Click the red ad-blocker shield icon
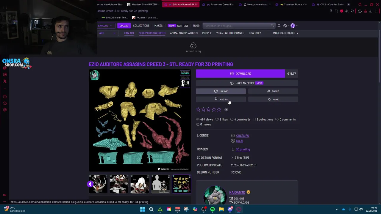381x214 pixels. click(341, 11)
